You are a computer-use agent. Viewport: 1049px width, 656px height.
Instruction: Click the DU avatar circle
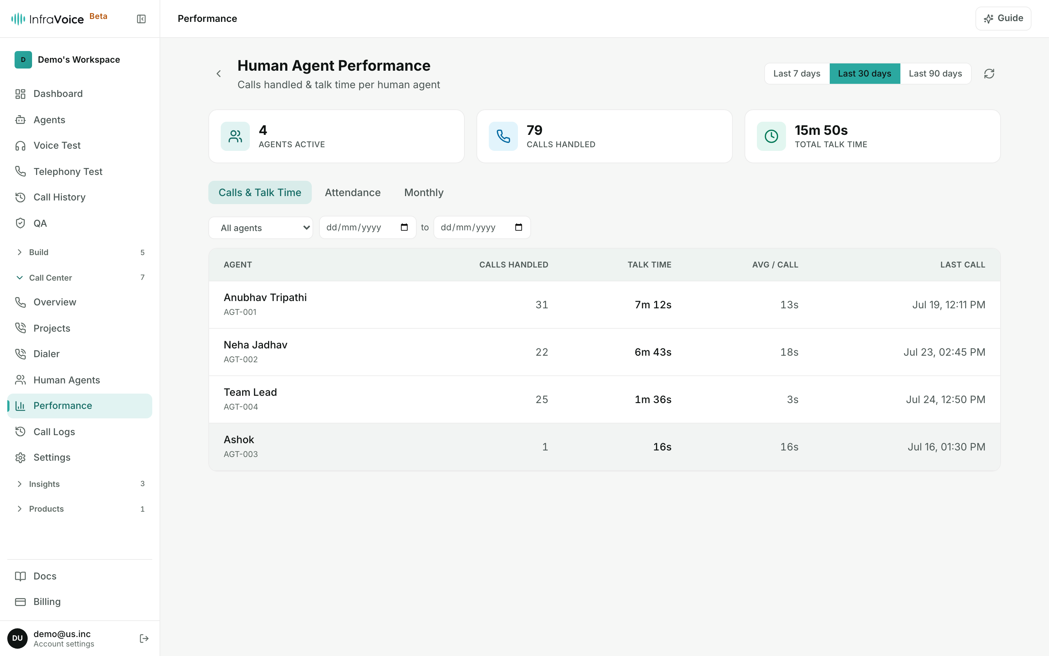[x=17, y=638]
